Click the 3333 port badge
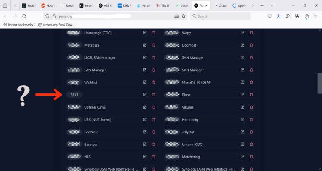 pyautogui.click(x=74, y=95)
